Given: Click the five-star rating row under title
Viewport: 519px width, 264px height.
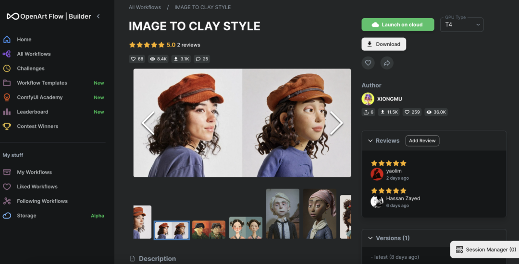Looking at the screenshot, I should [x=147, y=45].
